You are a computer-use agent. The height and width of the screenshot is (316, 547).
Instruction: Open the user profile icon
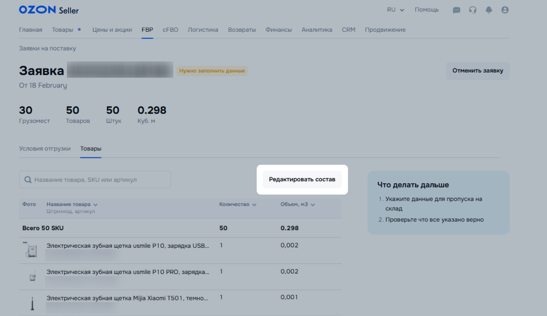[x=505, y=10]
